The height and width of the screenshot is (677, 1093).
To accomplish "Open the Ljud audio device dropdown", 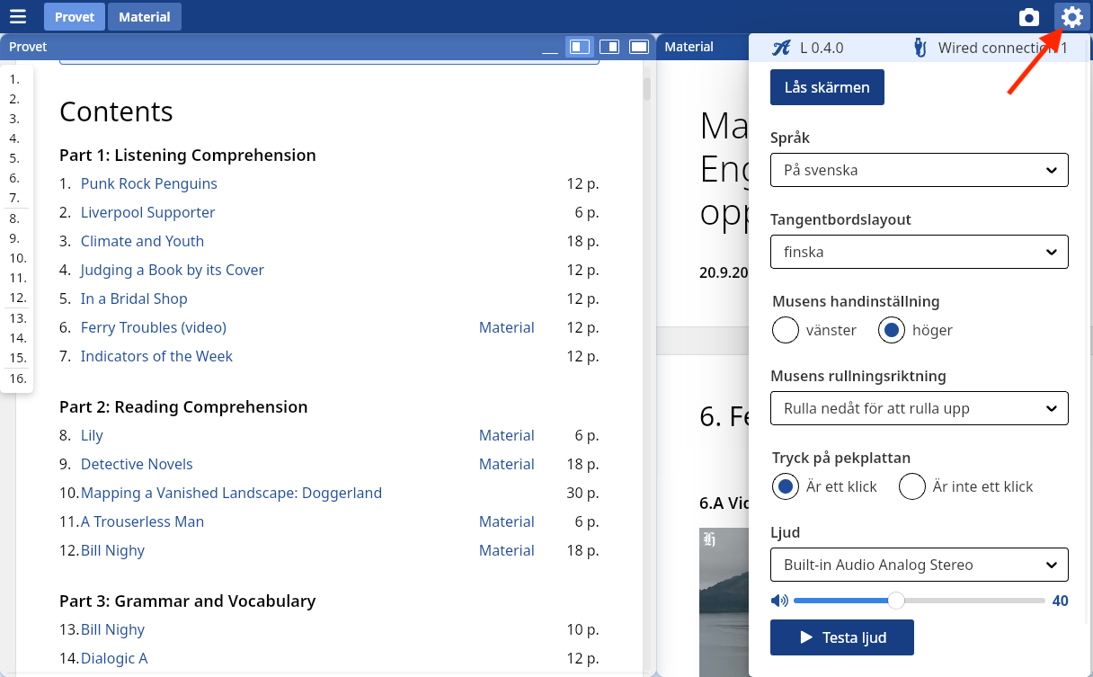I will [x=919, y=565].
